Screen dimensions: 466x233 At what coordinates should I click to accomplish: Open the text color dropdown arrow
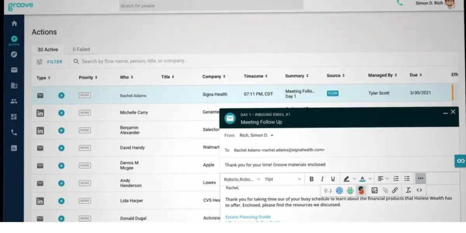coord(370,179)
